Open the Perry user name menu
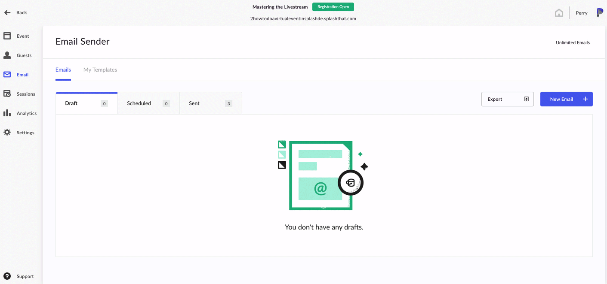The height and width of the screenshot is (284, 607). pos(582,13)
